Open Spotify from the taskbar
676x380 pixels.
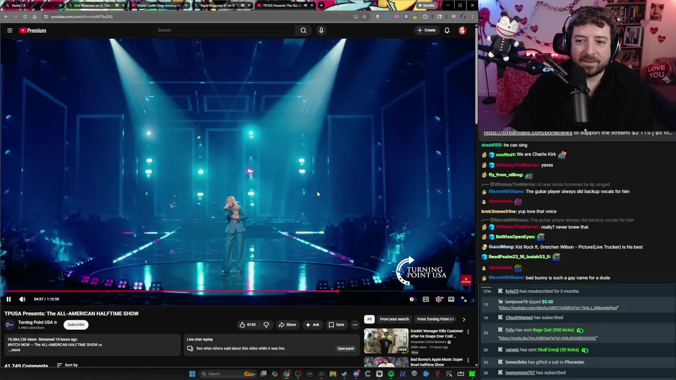tap(391, 374)
